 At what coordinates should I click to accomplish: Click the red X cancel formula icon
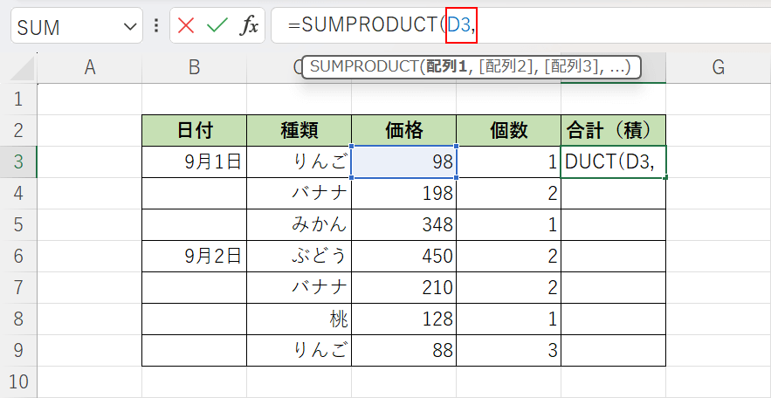click(186, 26)
